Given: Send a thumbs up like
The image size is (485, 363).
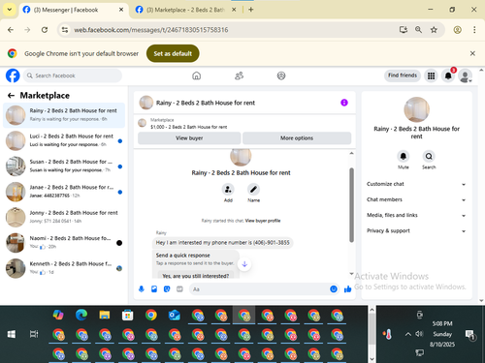Looking at the screenshot, I should [x=347, y=289].
